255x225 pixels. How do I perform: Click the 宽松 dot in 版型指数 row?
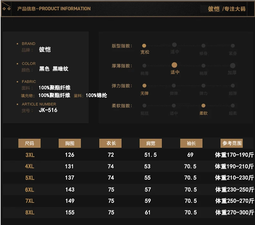(144, 46)
